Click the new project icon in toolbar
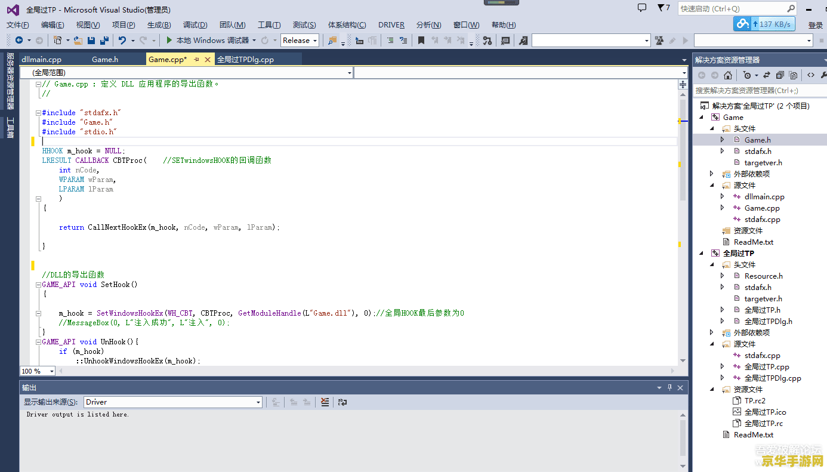 (x=57, y=40)
